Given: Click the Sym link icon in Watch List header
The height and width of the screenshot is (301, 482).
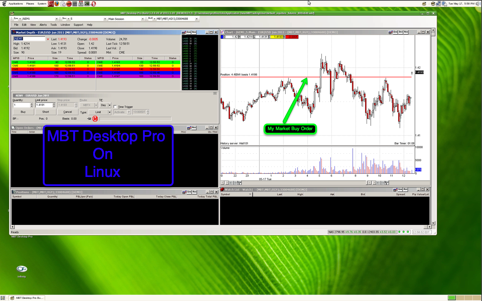Looking at the screenshot, I should [x=401, y=189].
